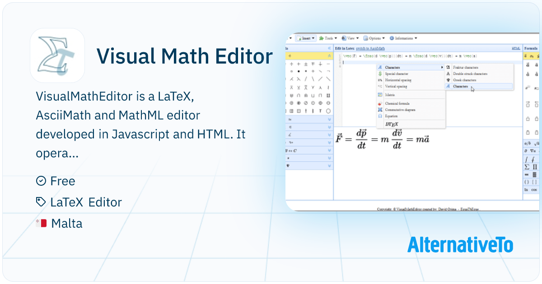Click the matrix grid icon in the Formula panel

(535, 174)
